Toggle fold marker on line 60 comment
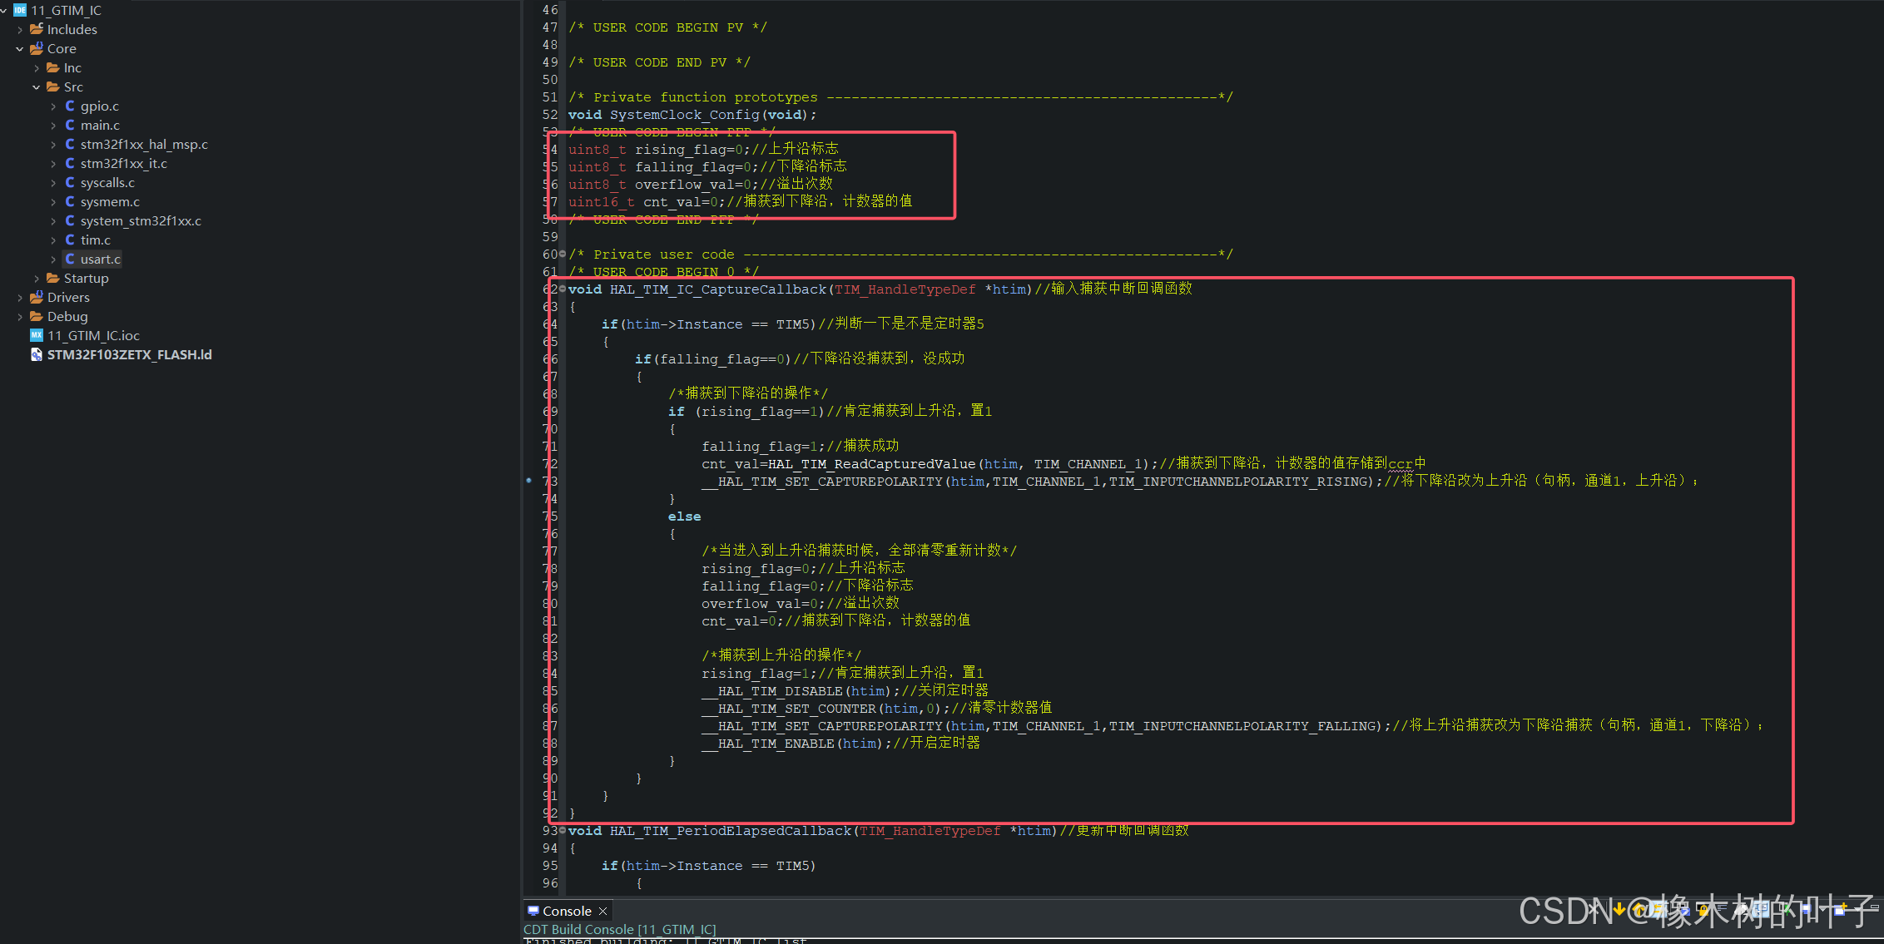1884x944 pixels. pos(563,254)
